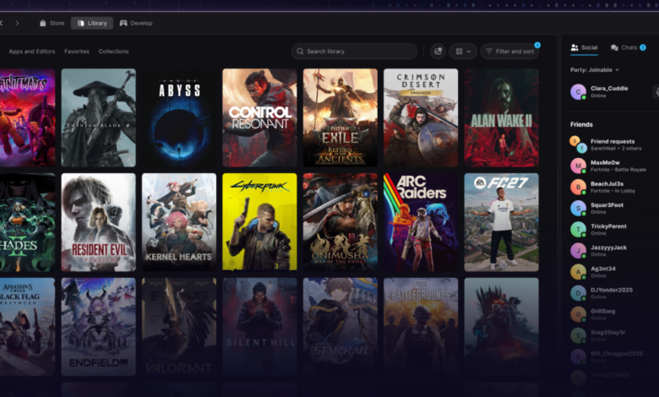
Task: Click BeachJul3s's avatar icon
Action: (x=578, y=187)
